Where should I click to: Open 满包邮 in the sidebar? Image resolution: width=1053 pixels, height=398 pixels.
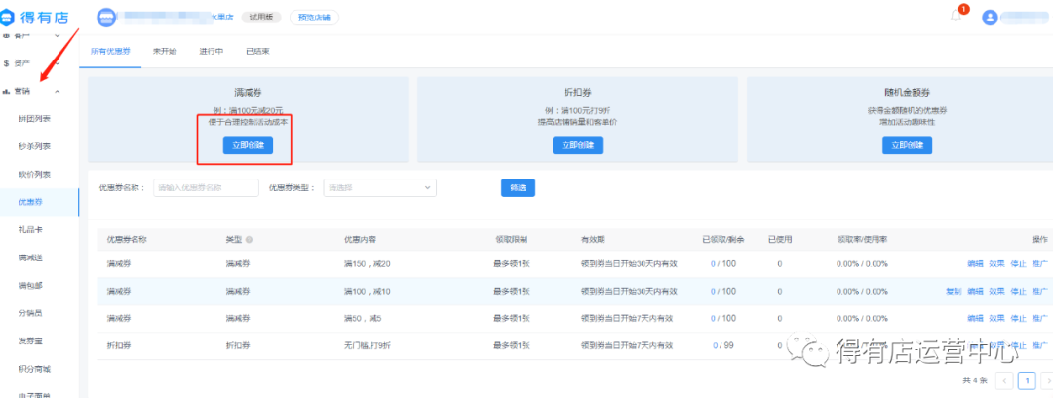(31, 286)
